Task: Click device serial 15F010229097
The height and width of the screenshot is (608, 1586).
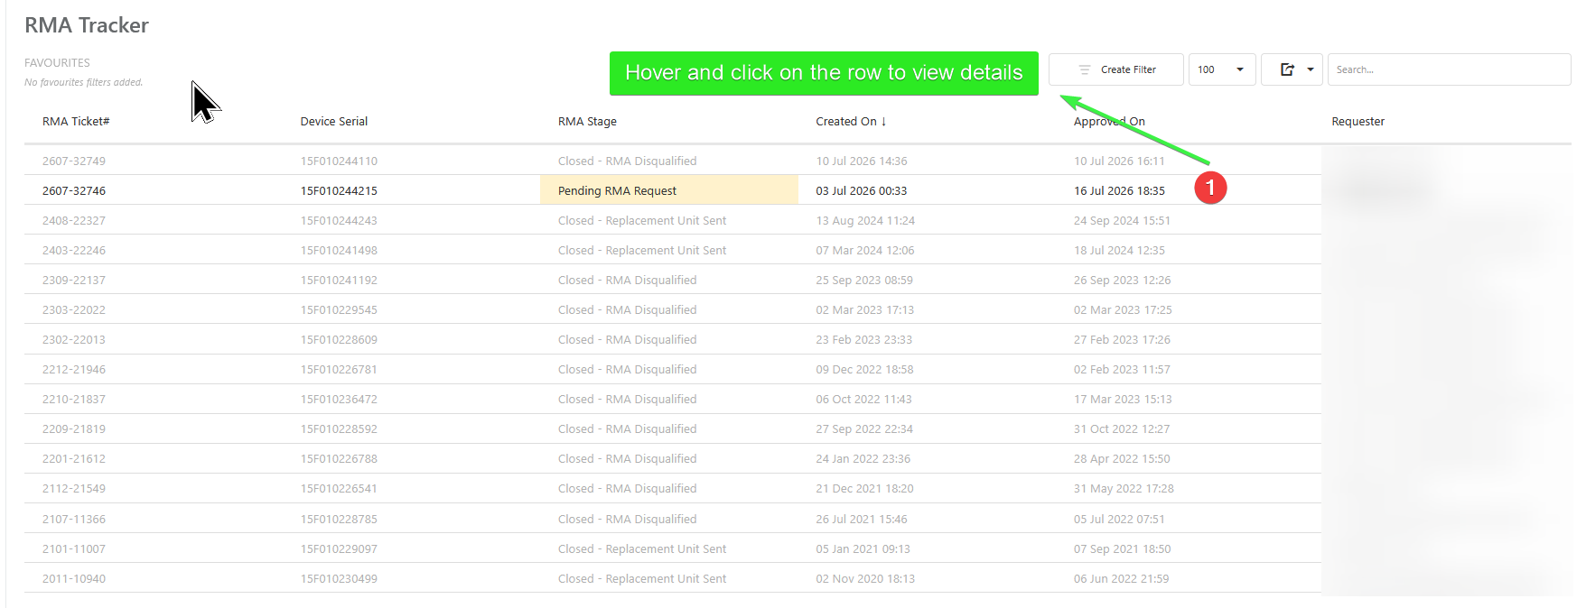Action: pos(339,548)
